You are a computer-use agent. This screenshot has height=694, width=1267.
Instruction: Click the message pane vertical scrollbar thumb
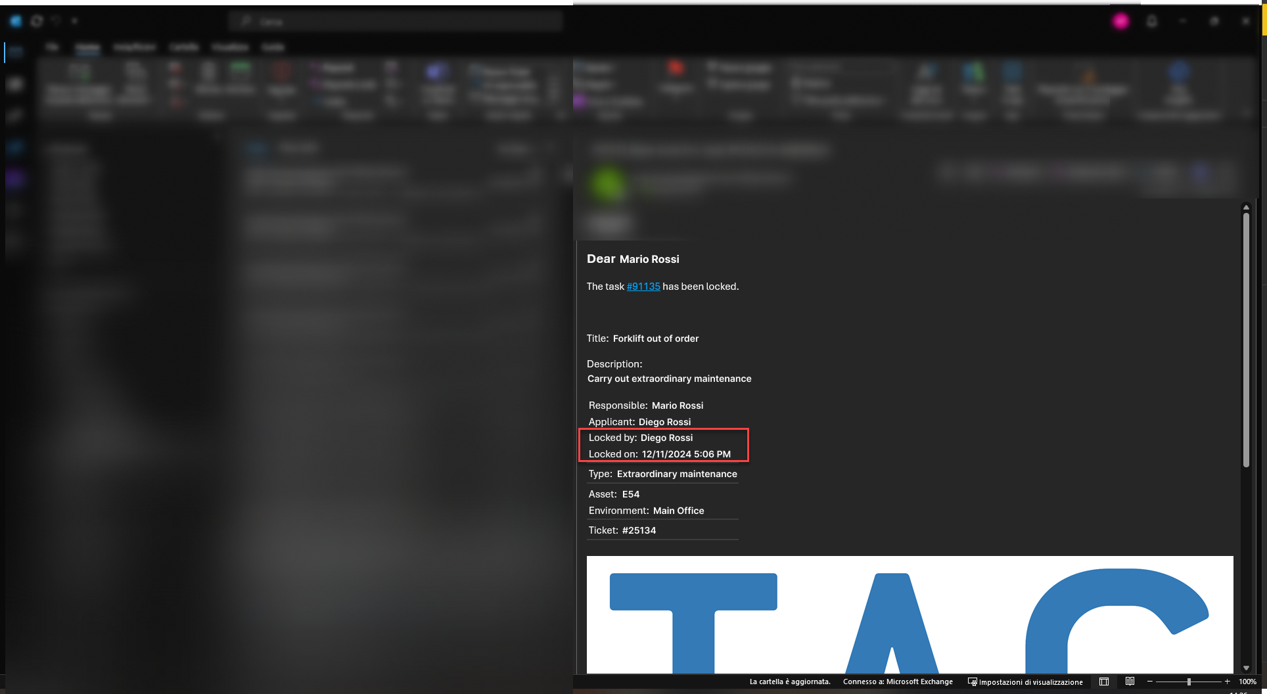coord(1246,340)
